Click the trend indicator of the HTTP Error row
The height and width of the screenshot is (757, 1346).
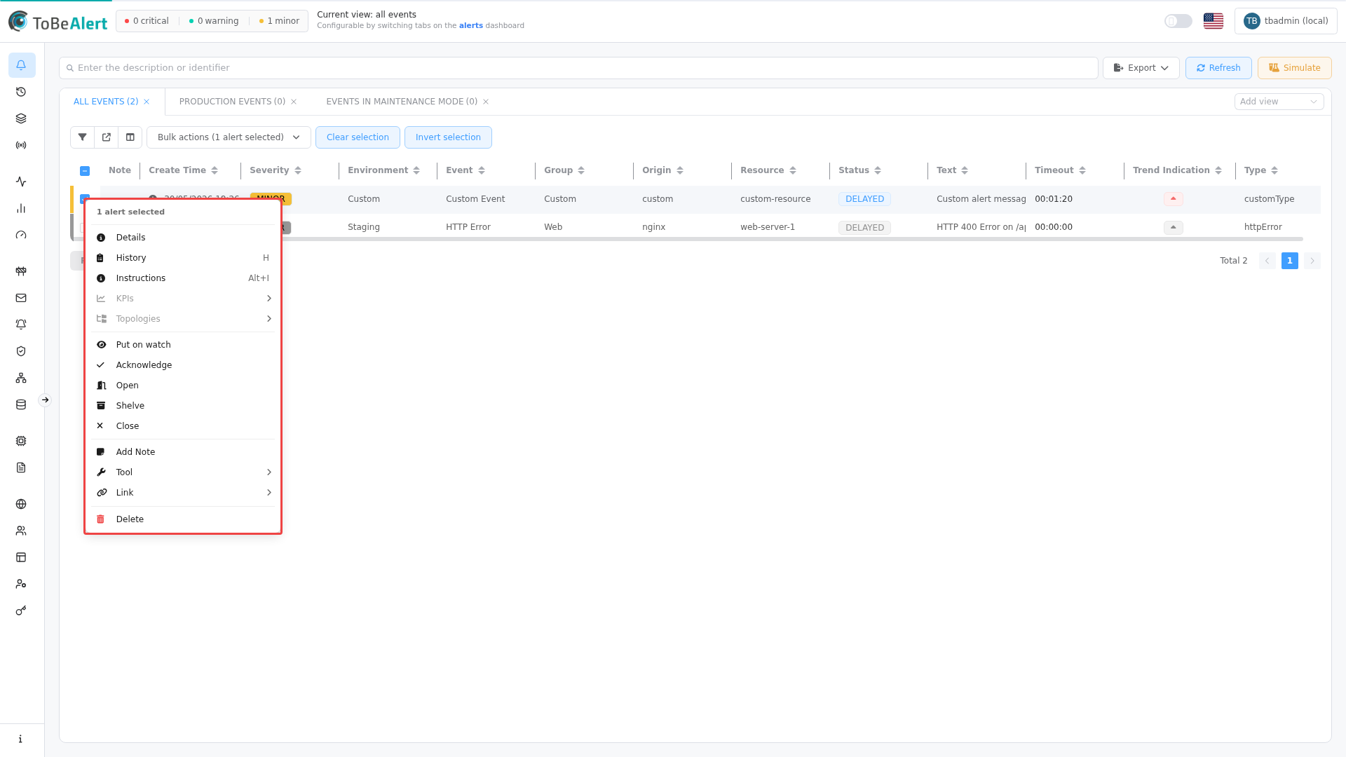click(1174, 227)
